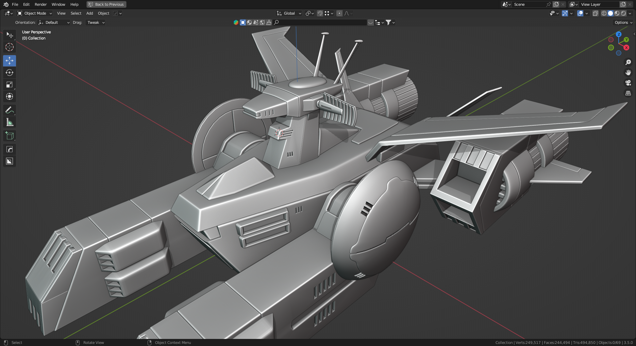This screenshot has height=346, width=636.
Task: Click the colorful cube icon beside filters
Action: tap(236, 22)
